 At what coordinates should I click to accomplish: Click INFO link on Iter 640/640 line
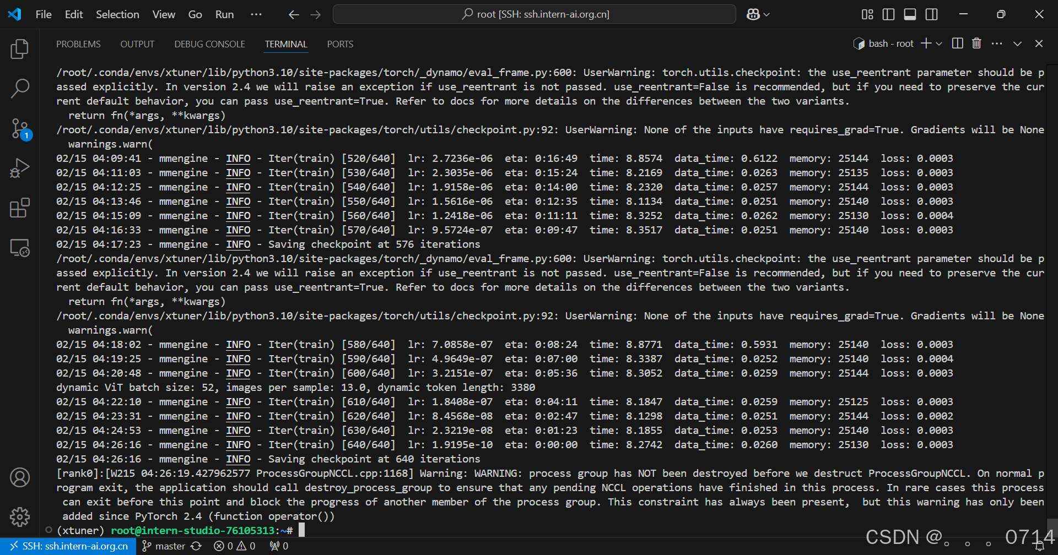click(x=238, y=445)
